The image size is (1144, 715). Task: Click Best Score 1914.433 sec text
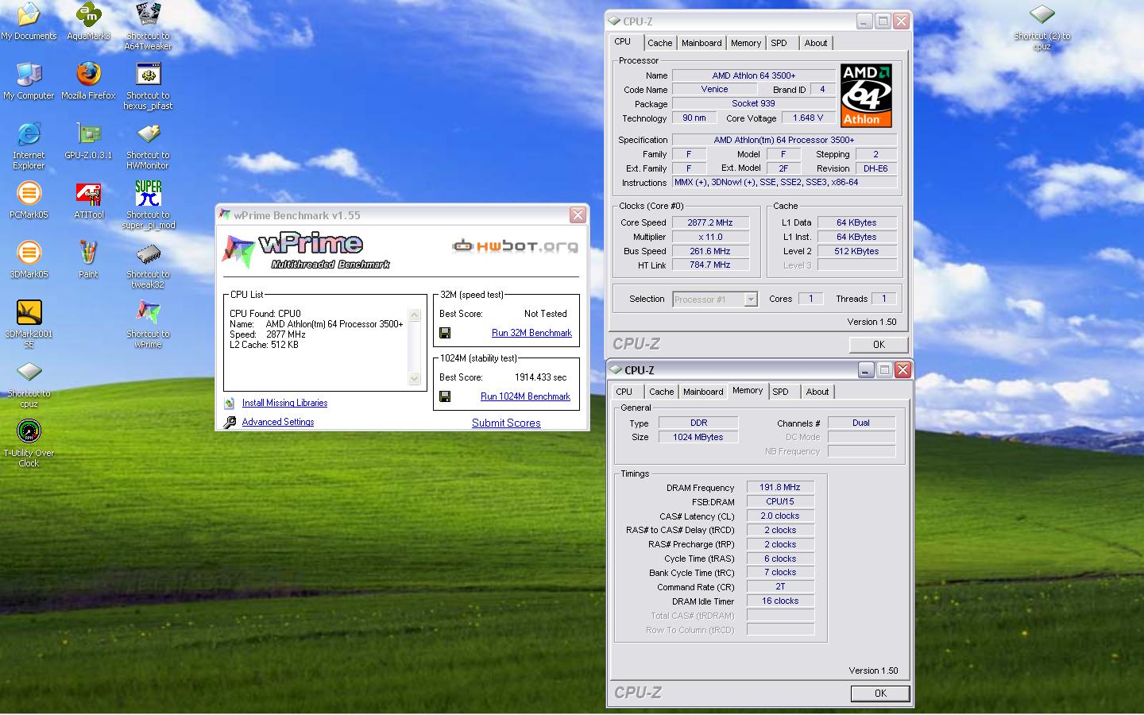point(540,378)
